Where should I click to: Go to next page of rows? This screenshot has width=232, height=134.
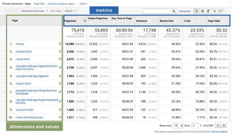224,125
